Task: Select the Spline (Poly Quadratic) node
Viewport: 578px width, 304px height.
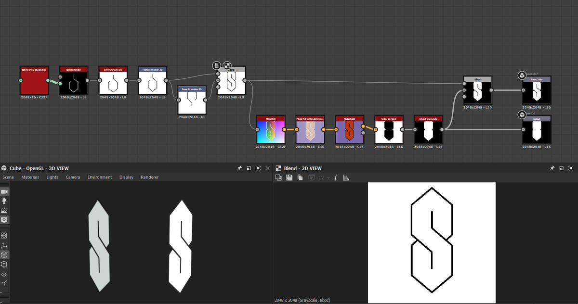Action: pyautogui.click(x=34, y=80)
